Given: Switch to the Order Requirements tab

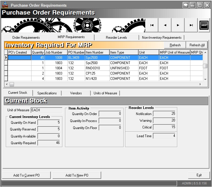Looking at the screenshot, I should pos(26,38).
